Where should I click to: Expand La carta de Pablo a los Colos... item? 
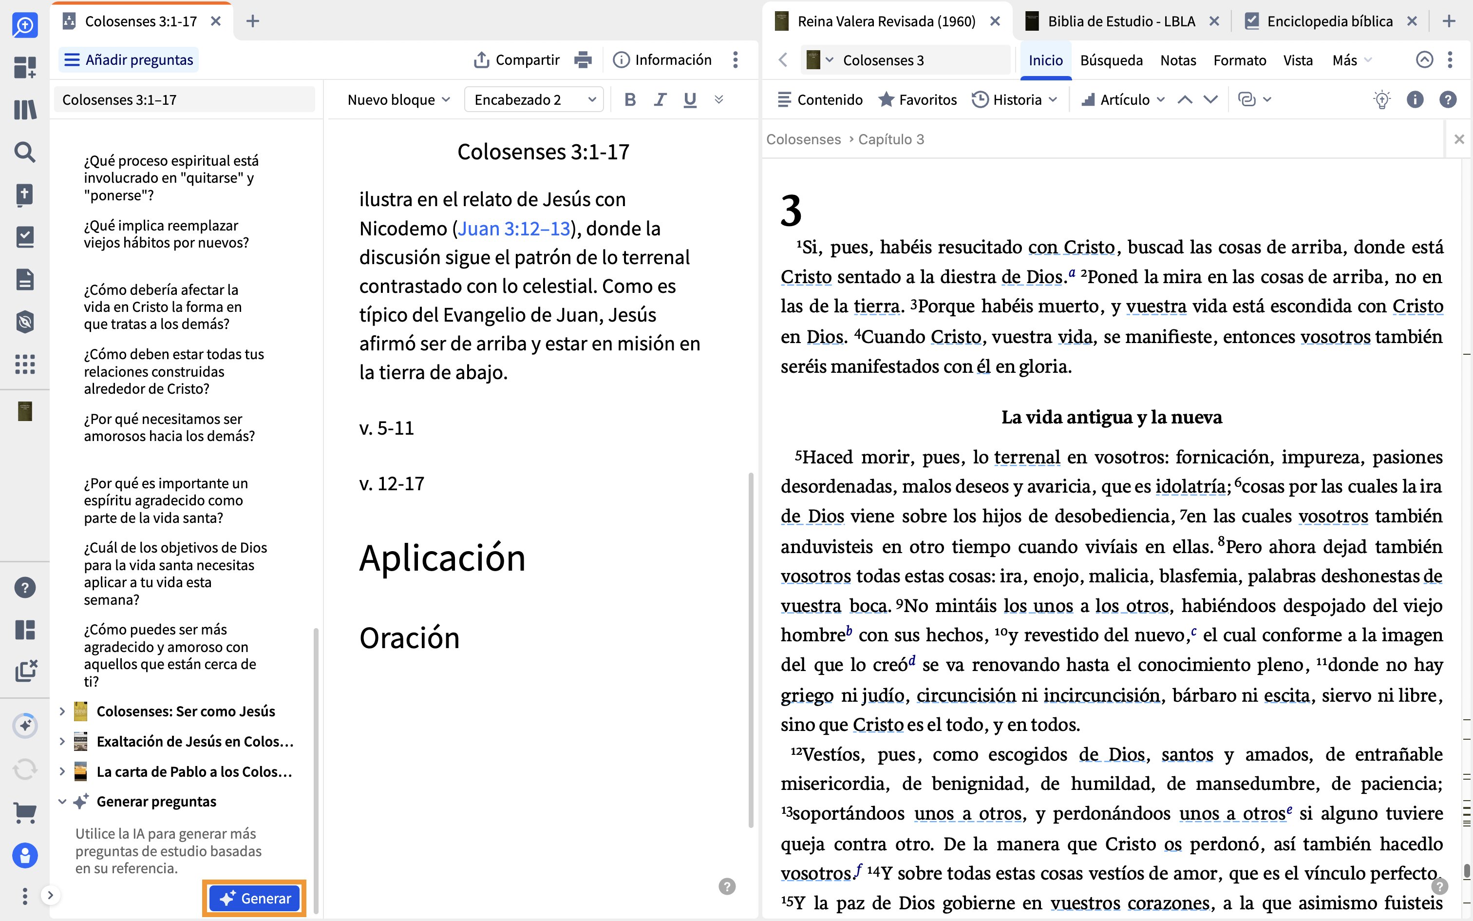click(62, 772)
